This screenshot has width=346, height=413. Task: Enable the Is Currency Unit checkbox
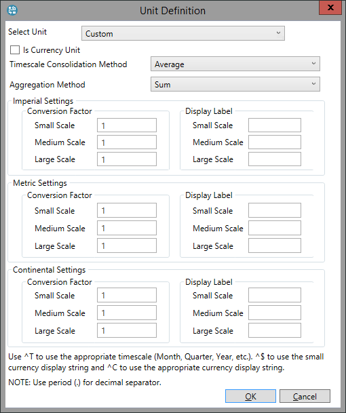[x=15, y=50]
